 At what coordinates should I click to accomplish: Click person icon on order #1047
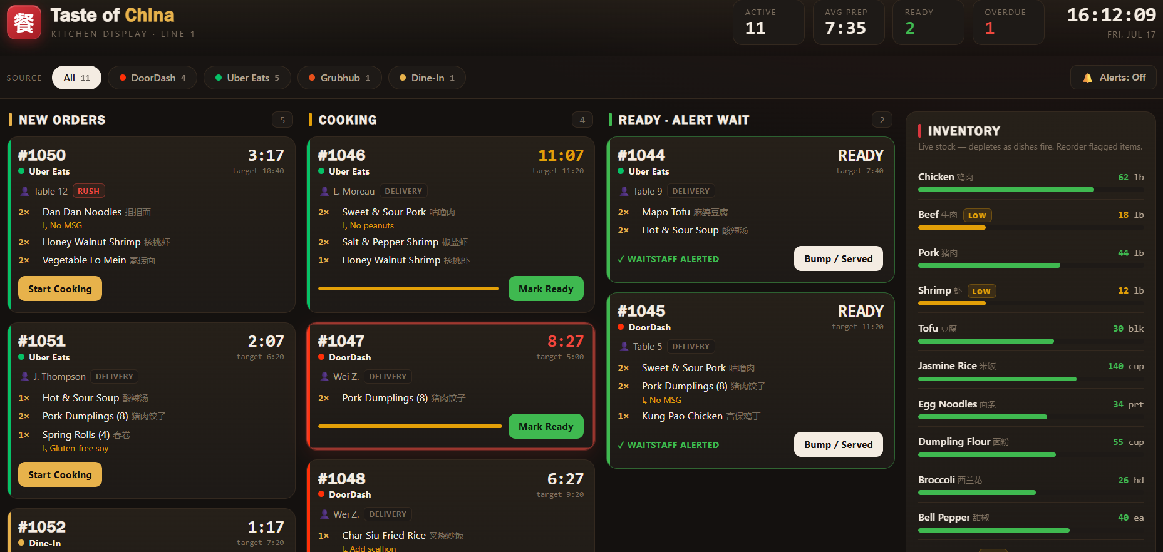[x=324, y=376]
